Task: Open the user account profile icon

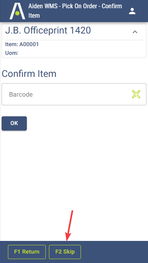Action: pyautogui.click(x=132, y=11)
